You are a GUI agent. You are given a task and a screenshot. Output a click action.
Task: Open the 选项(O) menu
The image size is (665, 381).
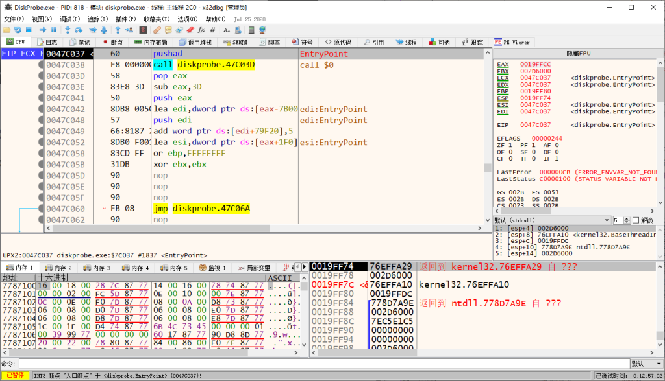(x=188, y=19)
